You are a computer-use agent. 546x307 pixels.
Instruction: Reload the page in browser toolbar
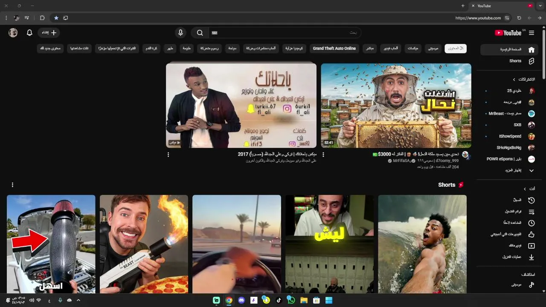[x=519, y=18]
